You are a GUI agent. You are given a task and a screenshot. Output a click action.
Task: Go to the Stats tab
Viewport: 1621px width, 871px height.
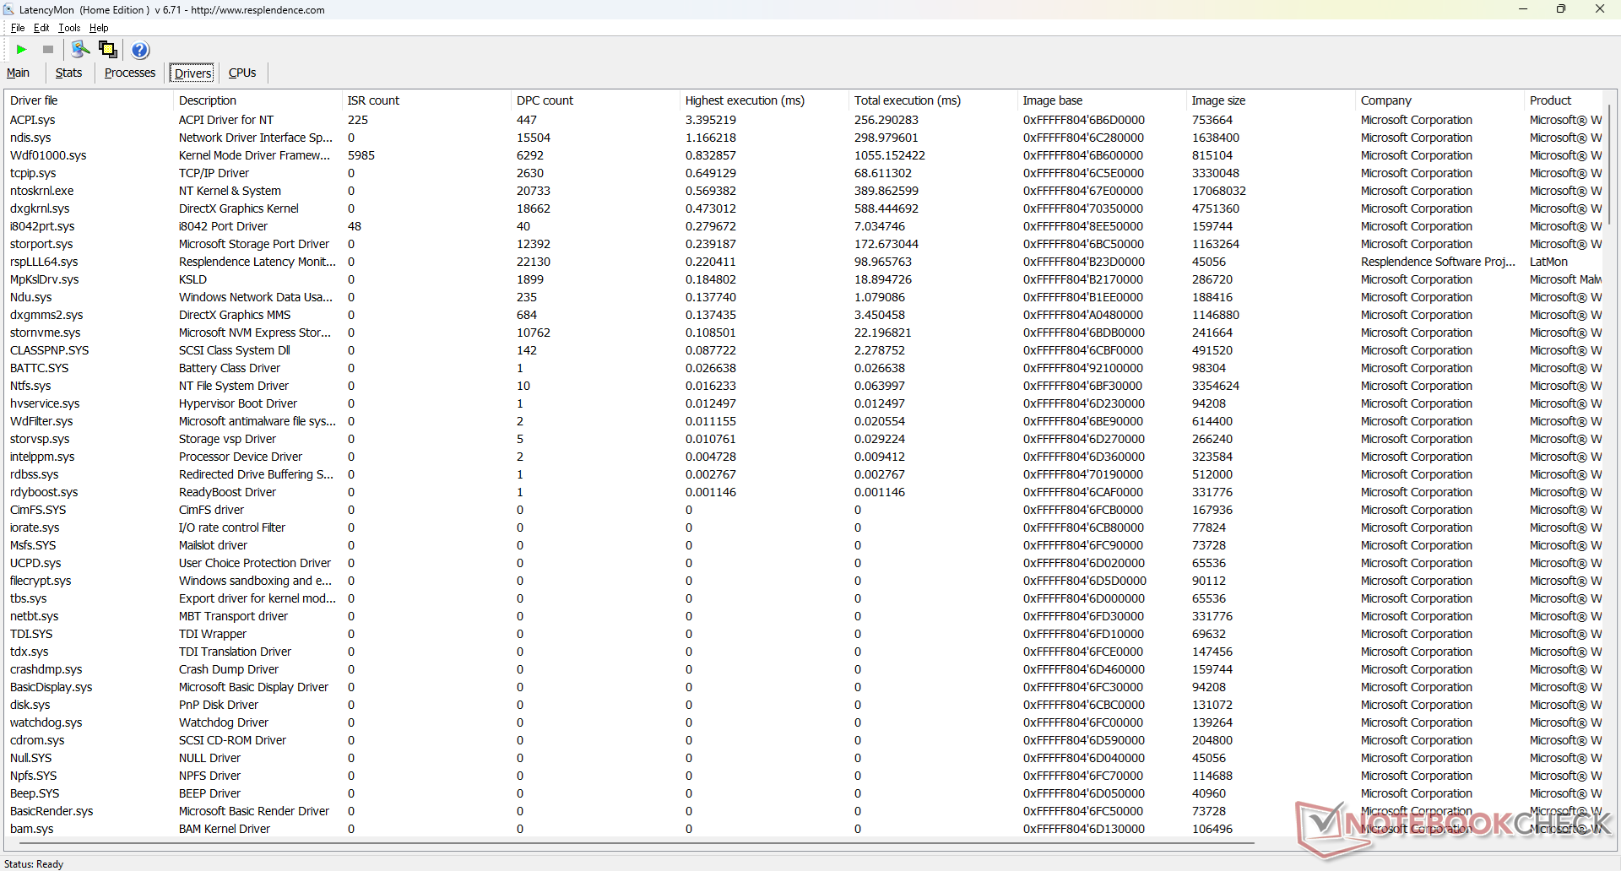point(68,73)
